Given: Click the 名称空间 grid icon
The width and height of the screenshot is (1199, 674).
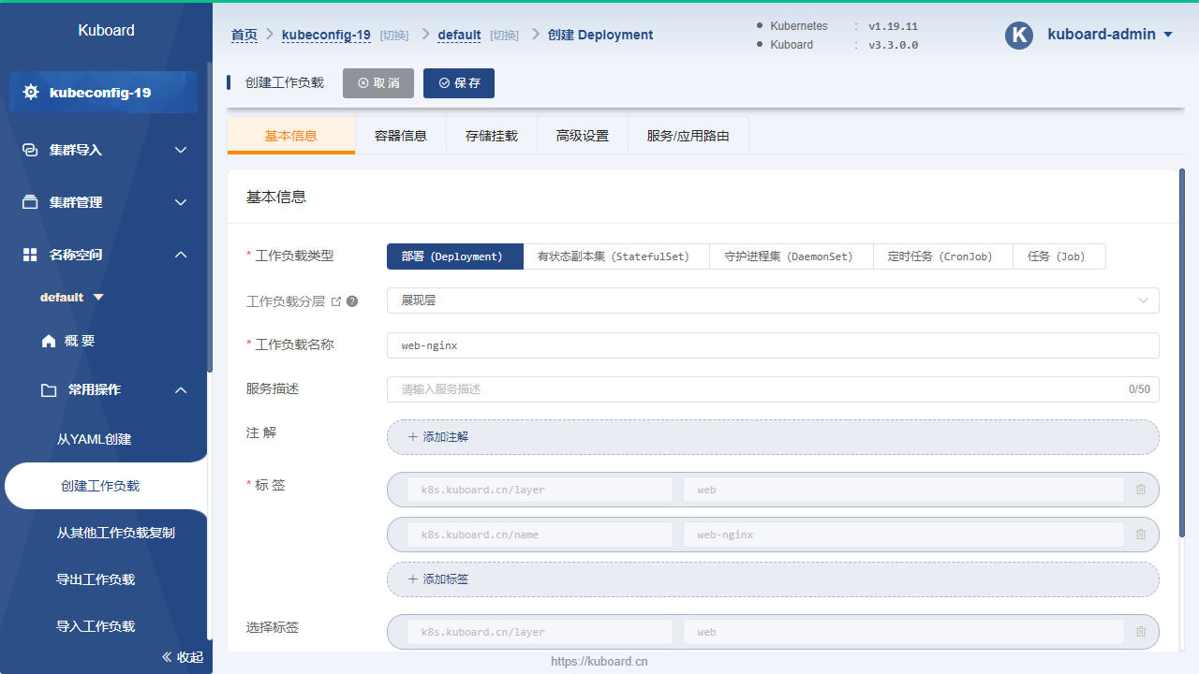Looking at the screenshot, I should (x=30, y=255).
